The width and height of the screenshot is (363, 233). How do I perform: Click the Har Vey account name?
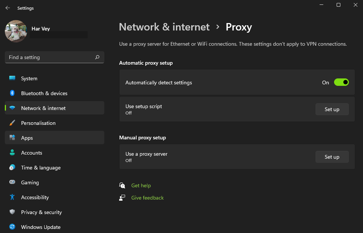[41, 29]
